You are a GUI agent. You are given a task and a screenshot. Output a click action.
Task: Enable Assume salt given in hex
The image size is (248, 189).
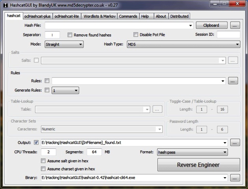(43, 161)
